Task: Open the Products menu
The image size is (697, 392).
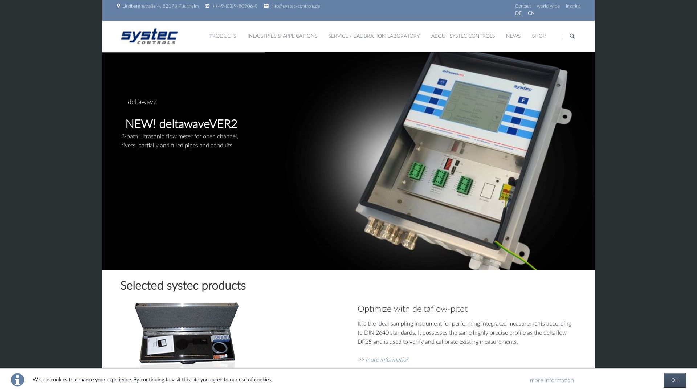Action: pos(223,36)
